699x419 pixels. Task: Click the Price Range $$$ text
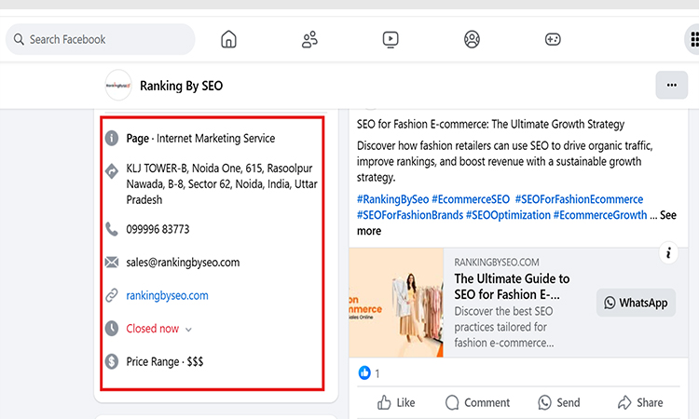pos(164,361)
